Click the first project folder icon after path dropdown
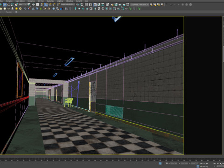This screenshot has width=224, height=168. point(151,5)
